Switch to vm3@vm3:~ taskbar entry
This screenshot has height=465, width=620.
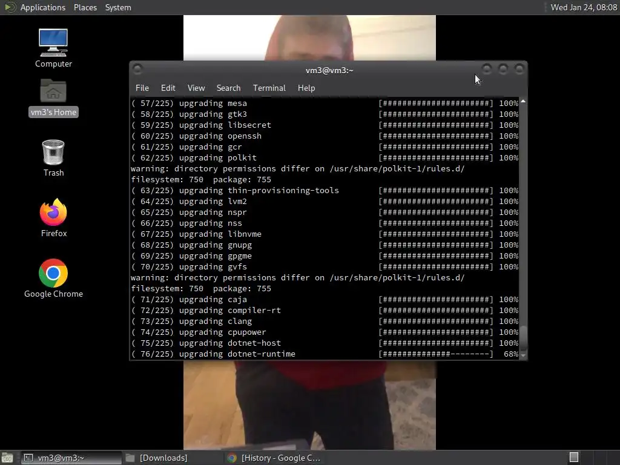click(x=71, y=458)
